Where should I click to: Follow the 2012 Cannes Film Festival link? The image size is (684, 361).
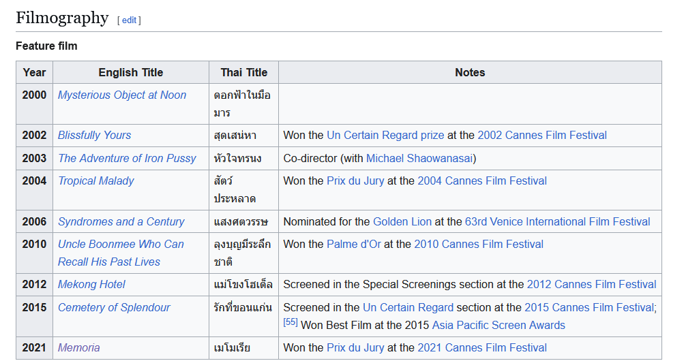point(591,284)
